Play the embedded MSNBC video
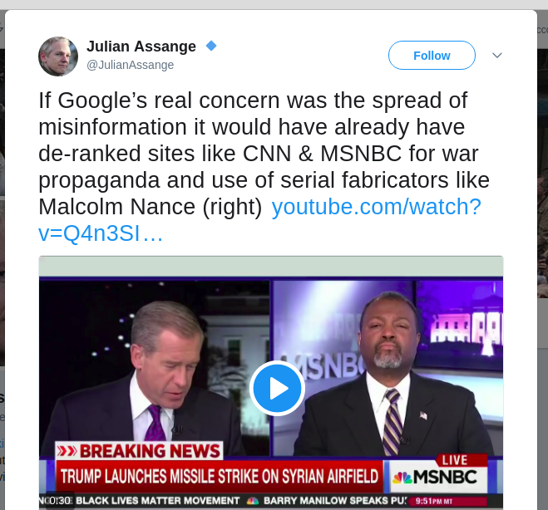This screenshot has height=510, width=548. [x=277, y=388]
